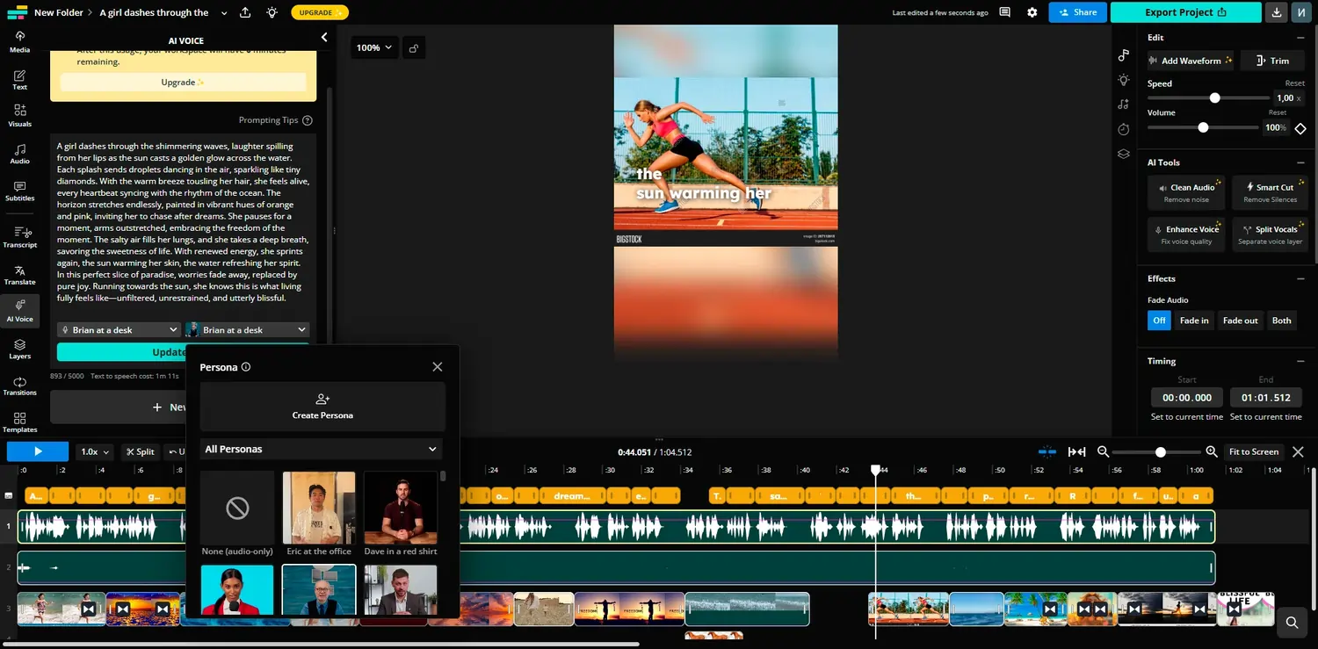The image size is (1318, 649).
Task: Adjust the Speed slider
Action: coord(1208,98)
